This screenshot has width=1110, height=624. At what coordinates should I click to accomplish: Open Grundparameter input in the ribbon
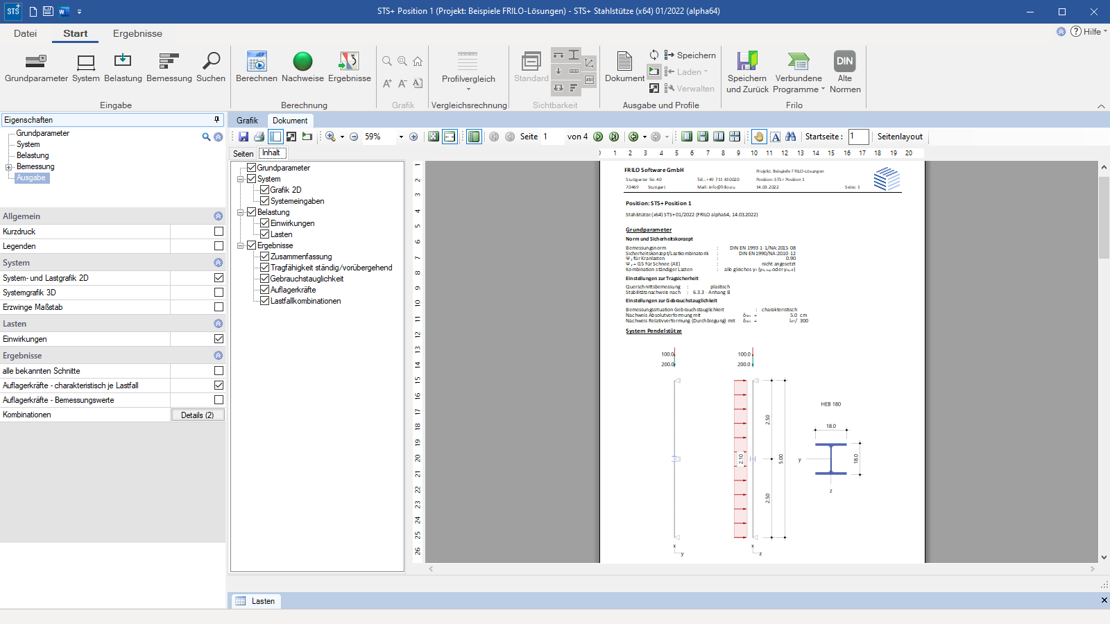[36, 67]
